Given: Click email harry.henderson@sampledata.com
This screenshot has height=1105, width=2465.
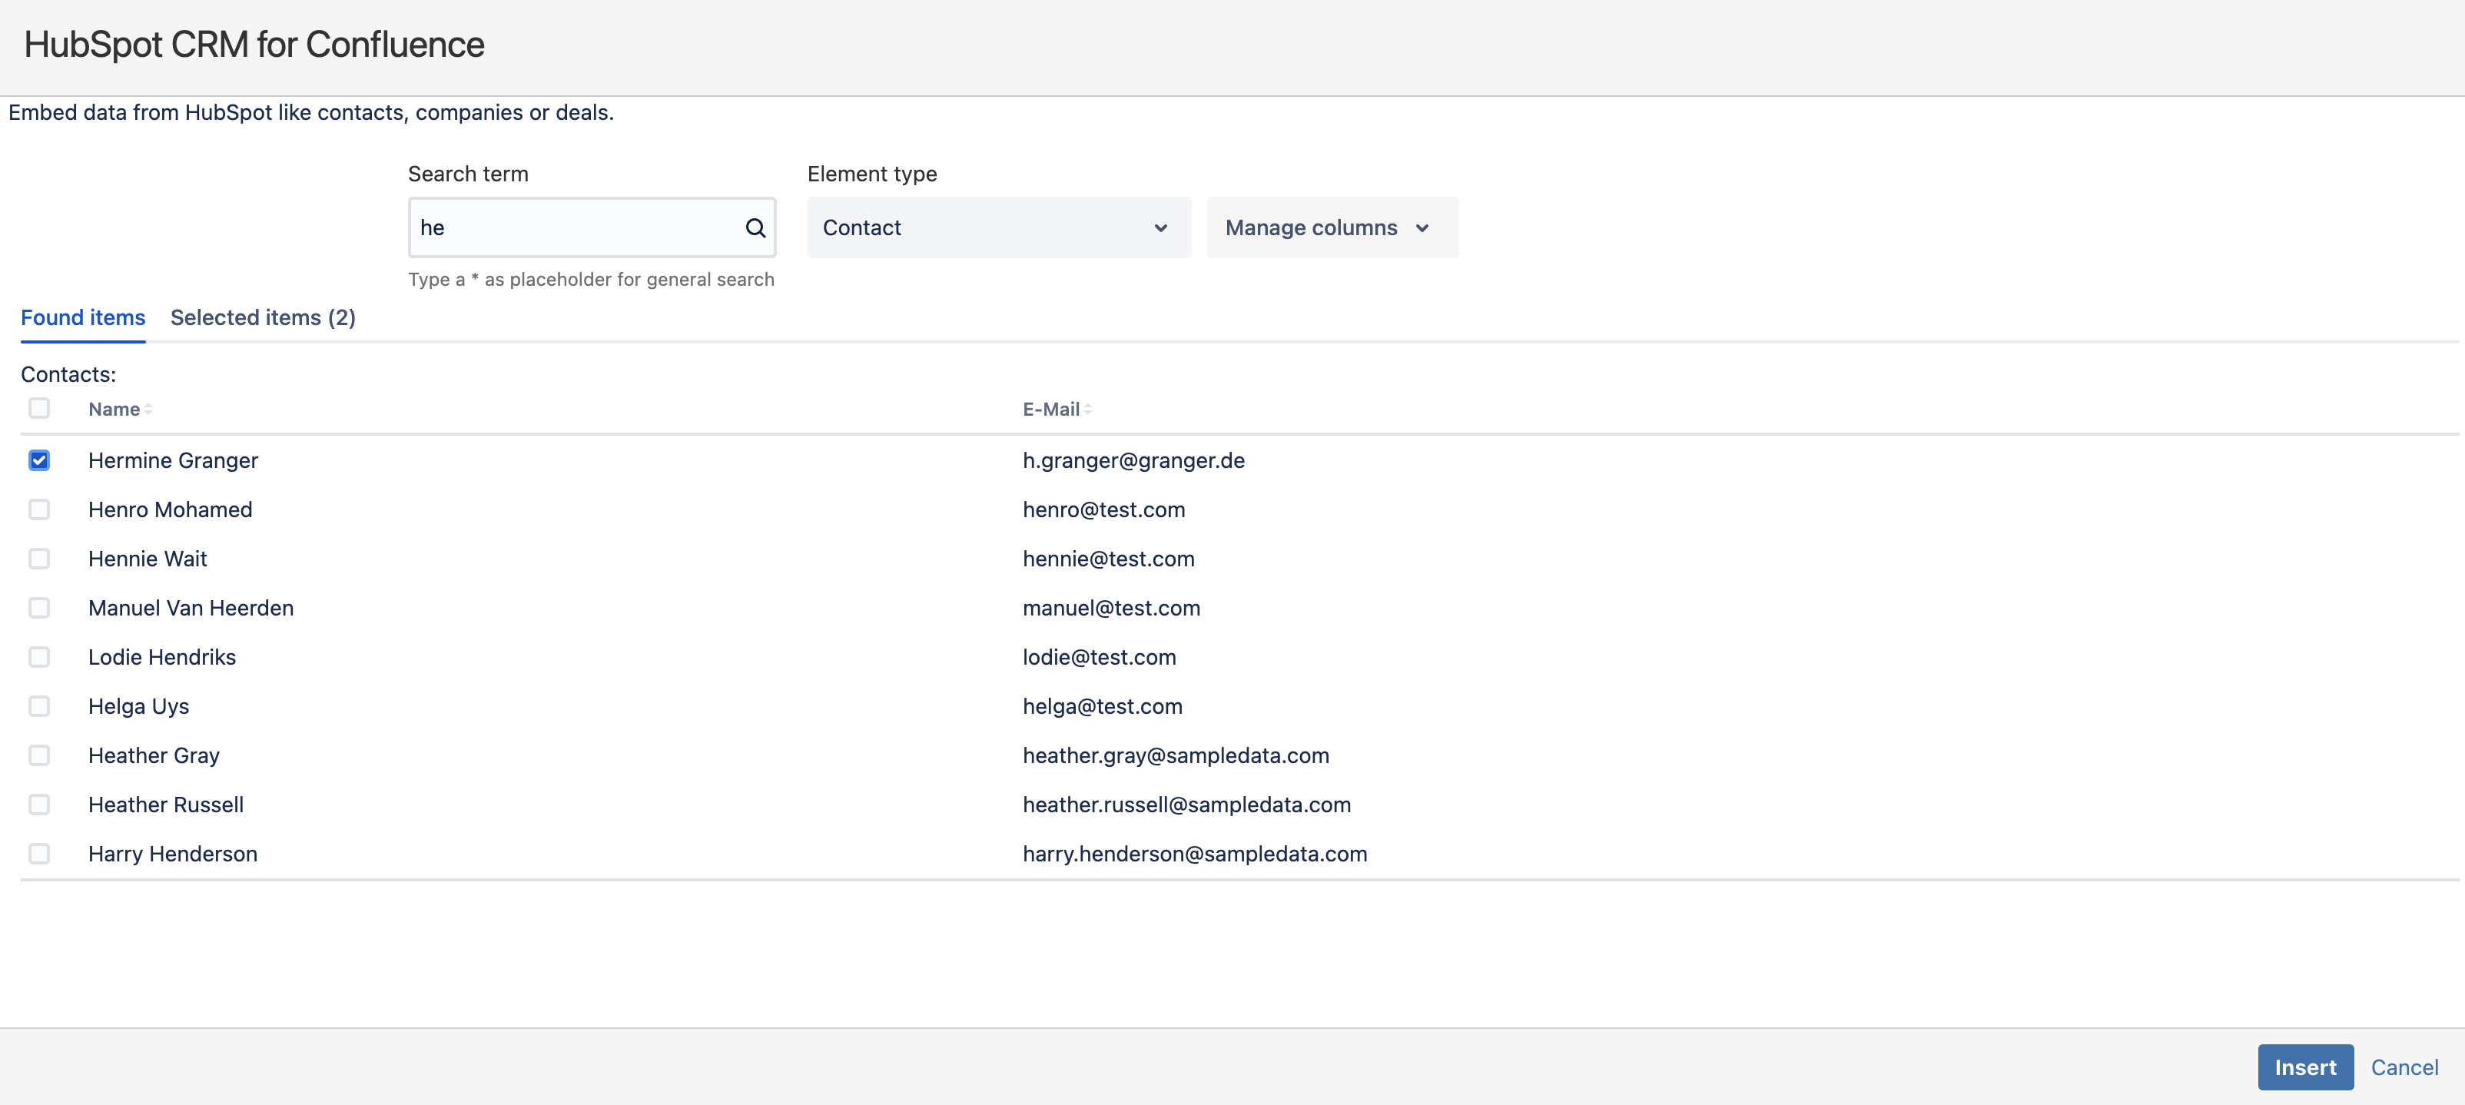Looking at the screenshot, I should [1195, 854].
